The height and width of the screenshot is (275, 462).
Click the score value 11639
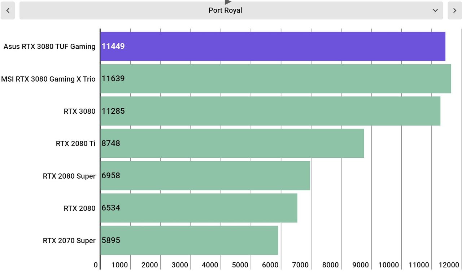[113, 79]
